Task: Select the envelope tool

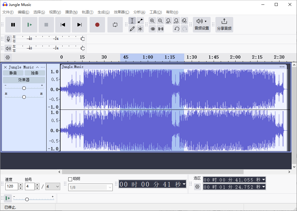Action: pyautogui.click(x=140, y=21)
